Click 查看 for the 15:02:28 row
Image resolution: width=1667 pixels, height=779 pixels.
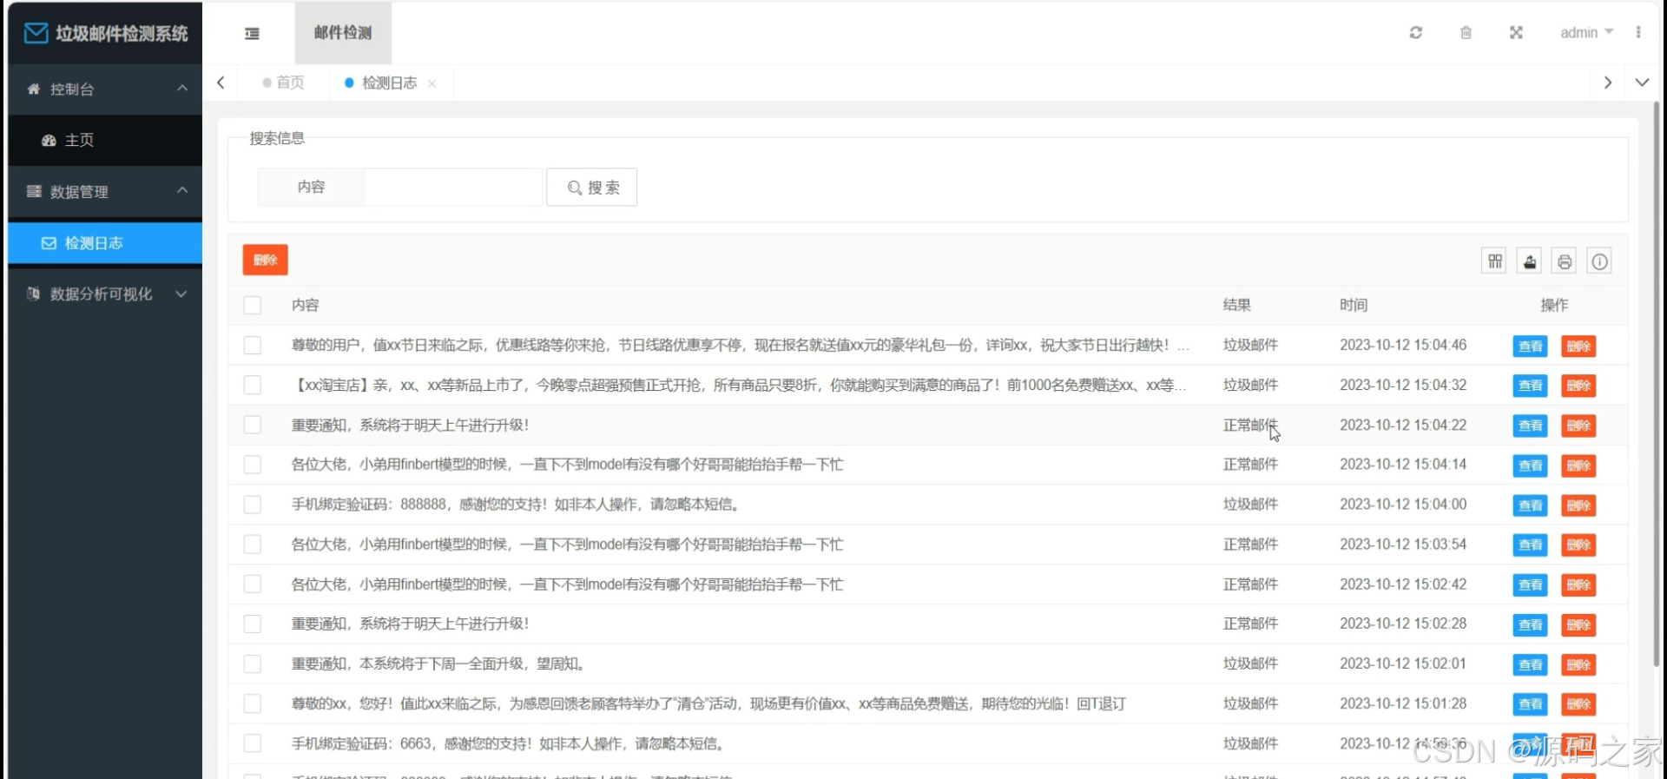[1530, 625]
